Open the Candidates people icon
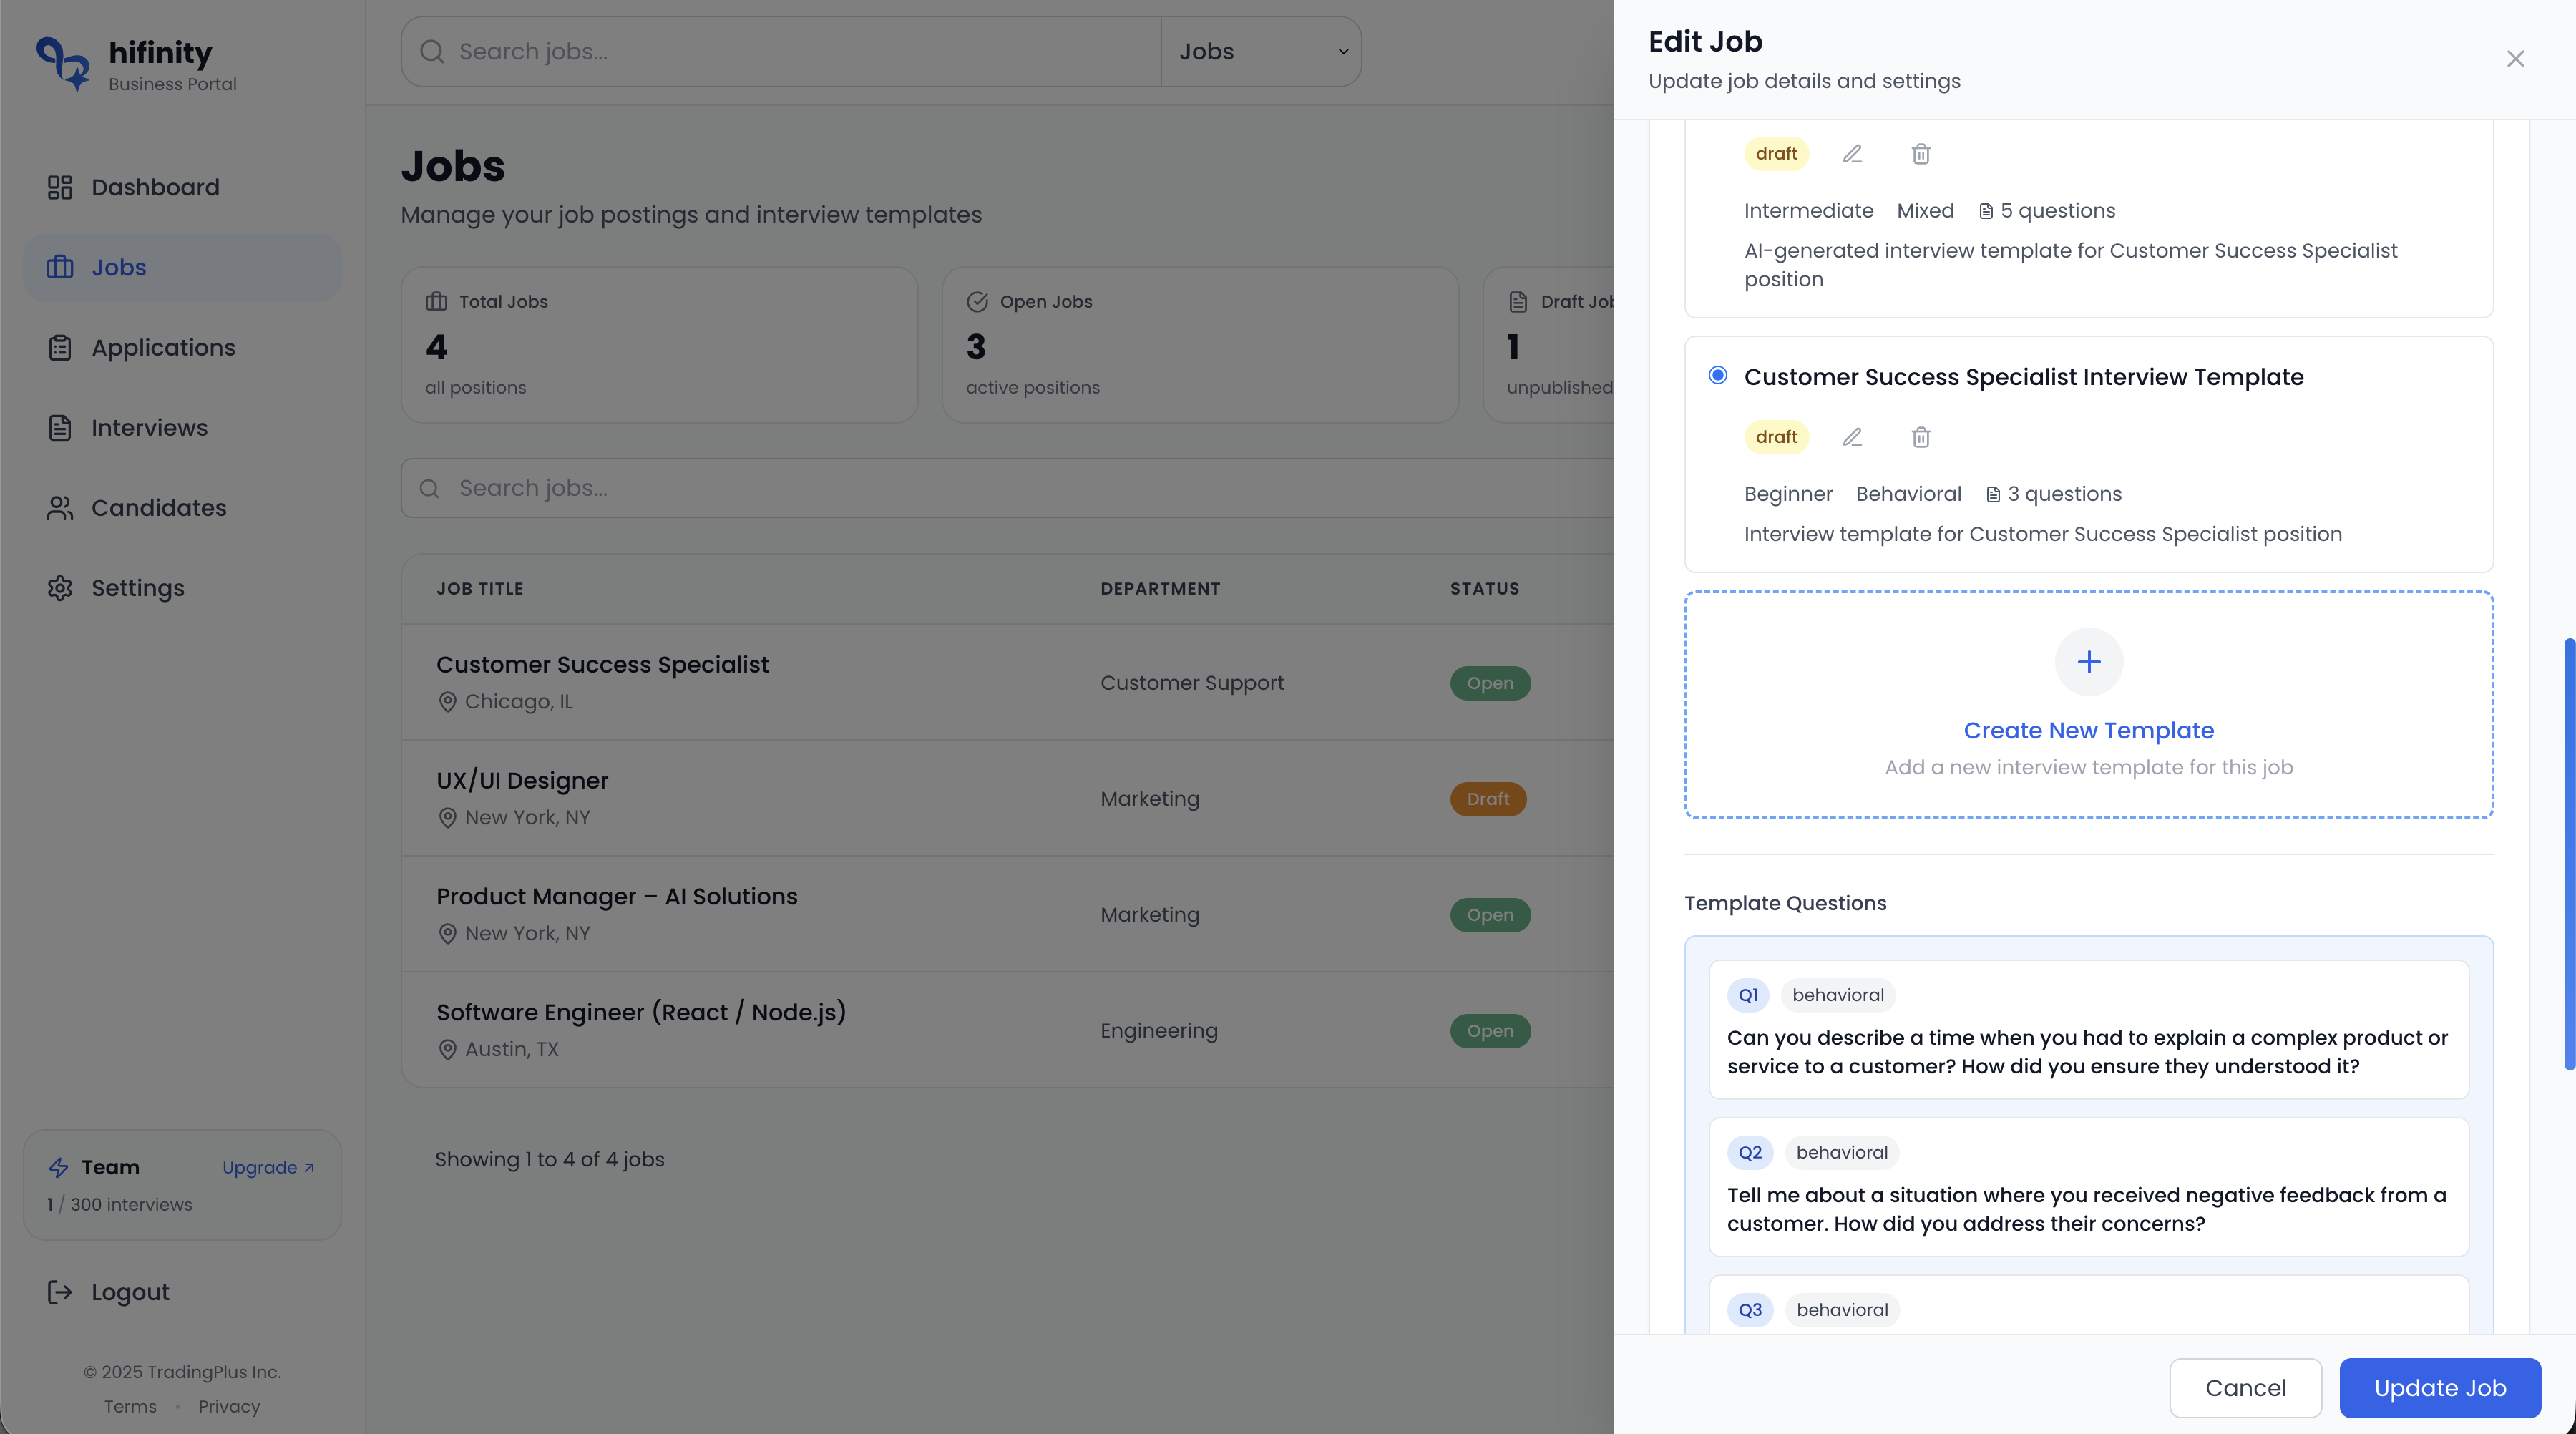This screenshot has height=1434, width=2576. (60, 508)
